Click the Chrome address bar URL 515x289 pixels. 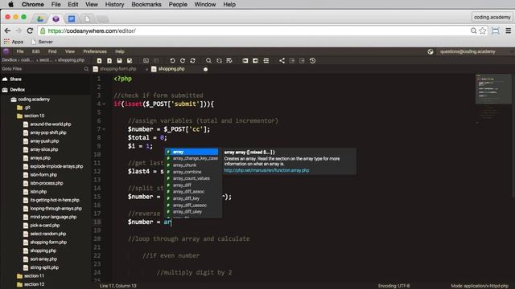pyautogui.click(x=92, y=31)
